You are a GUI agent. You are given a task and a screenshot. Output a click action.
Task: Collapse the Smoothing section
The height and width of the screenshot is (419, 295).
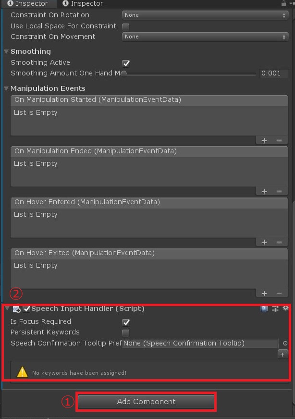click(x=6, y=51)
